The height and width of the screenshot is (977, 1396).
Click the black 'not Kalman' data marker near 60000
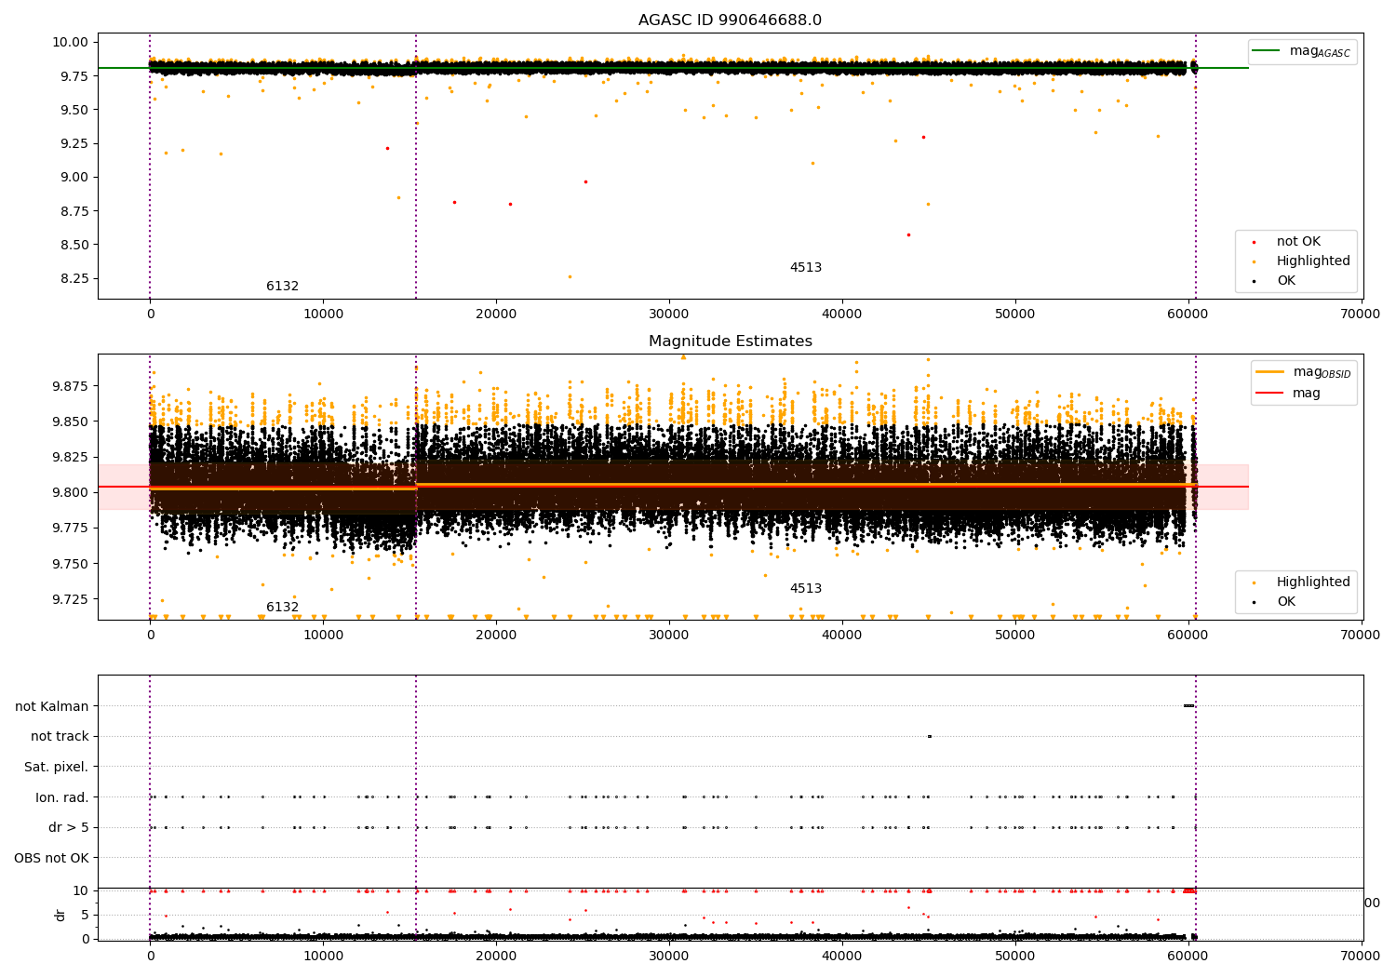pos(1188,706)
